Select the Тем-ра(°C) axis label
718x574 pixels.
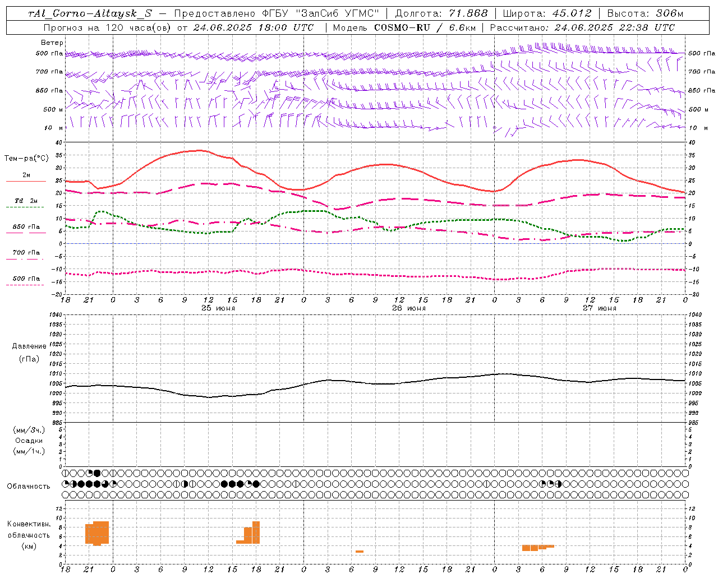(26, 159)
